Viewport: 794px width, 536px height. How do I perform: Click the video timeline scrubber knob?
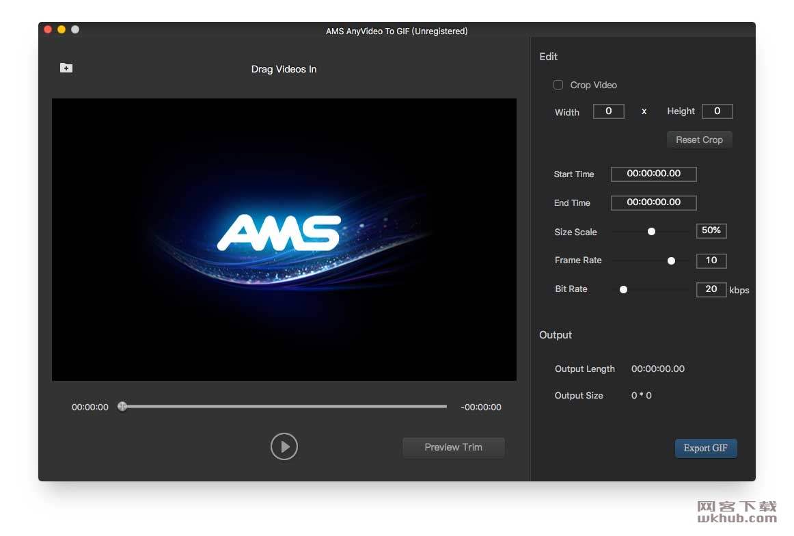pyautogui.click(x=122, y=406)
